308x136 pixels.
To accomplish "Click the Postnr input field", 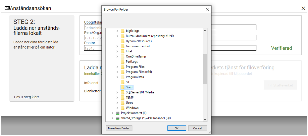I will click(170, 48).
